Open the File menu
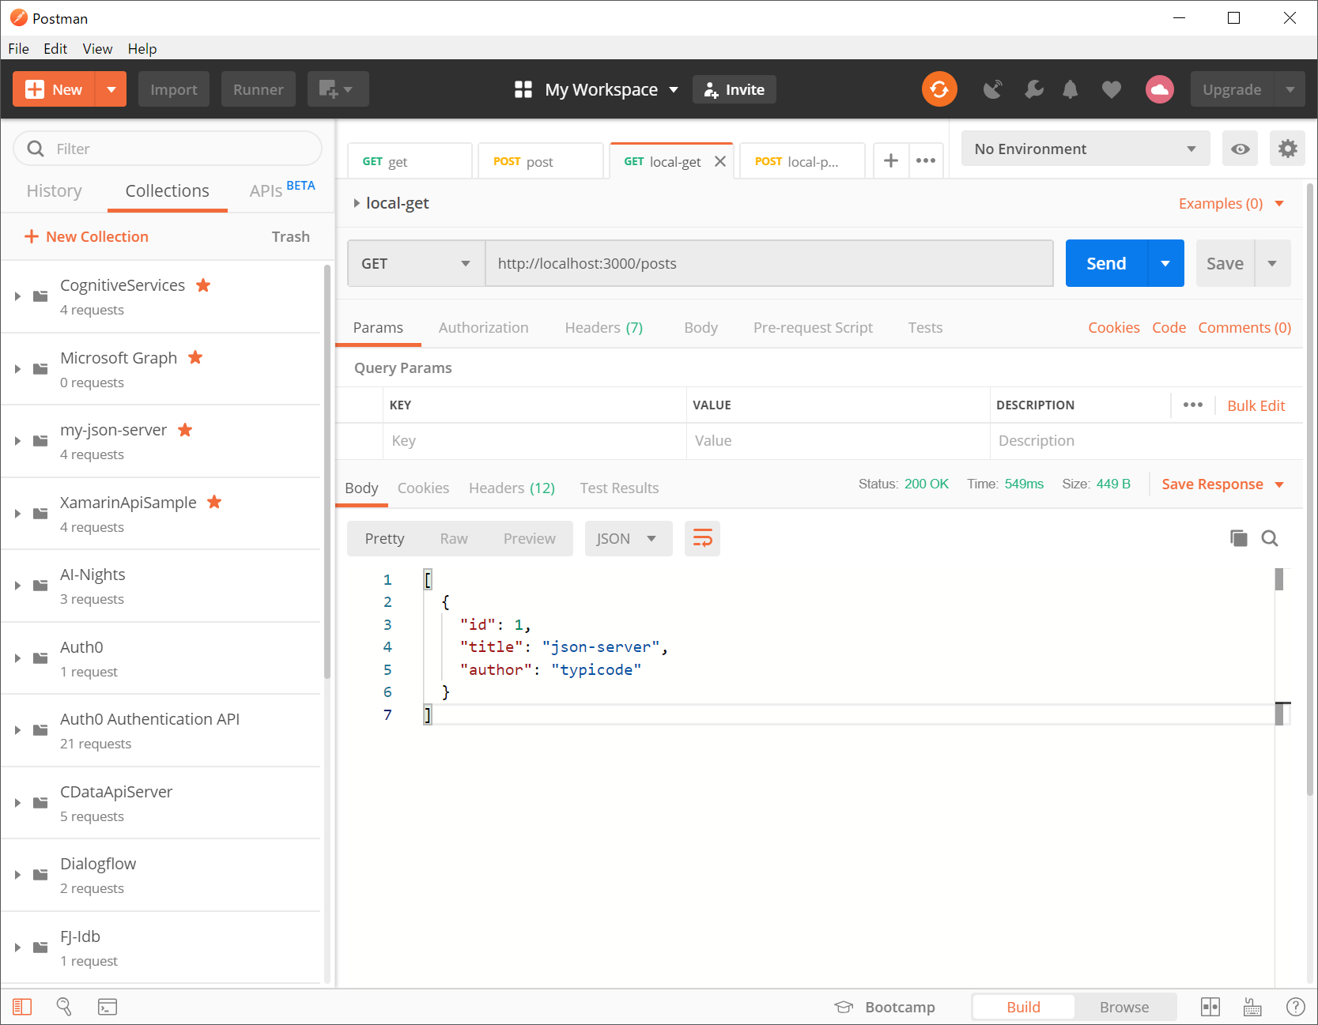Viewport: 1318px width, 1025px height. [18, 48]
